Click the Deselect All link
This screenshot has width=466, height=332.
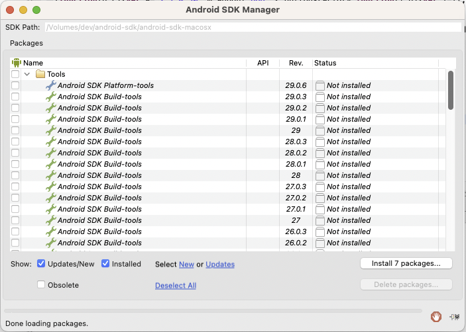[176, 286]
